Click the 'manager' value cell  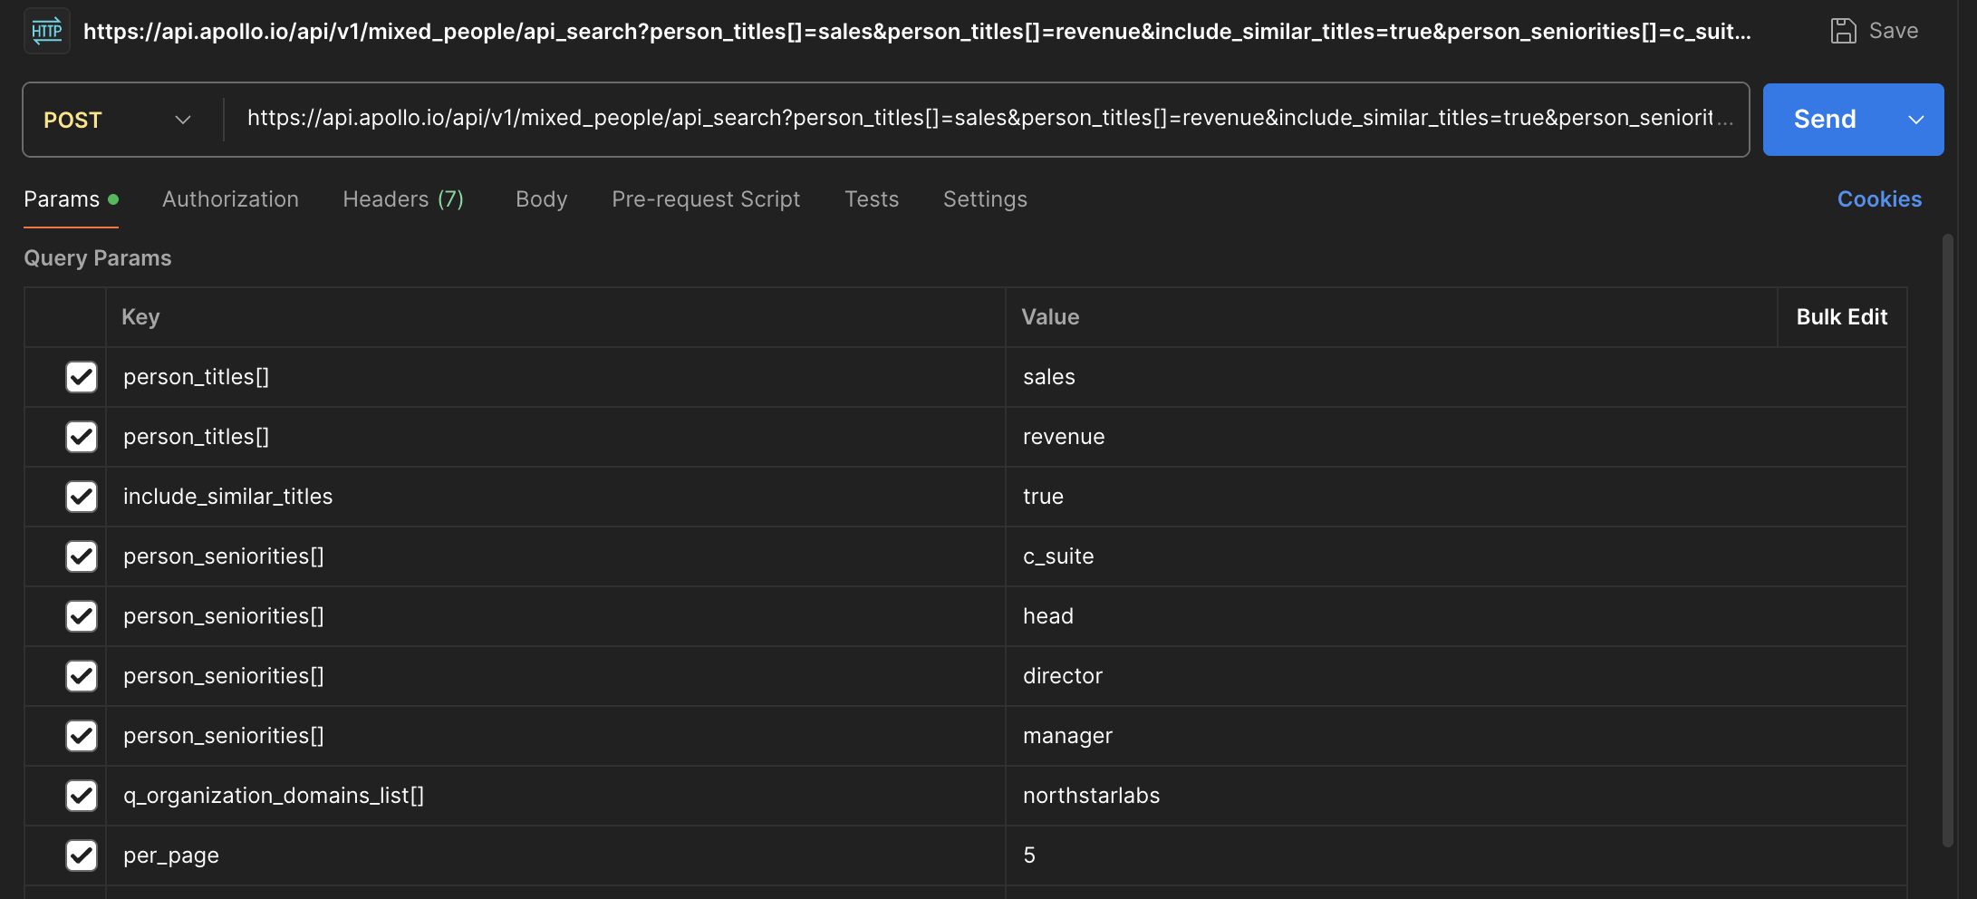click(x=1455, y=736)
